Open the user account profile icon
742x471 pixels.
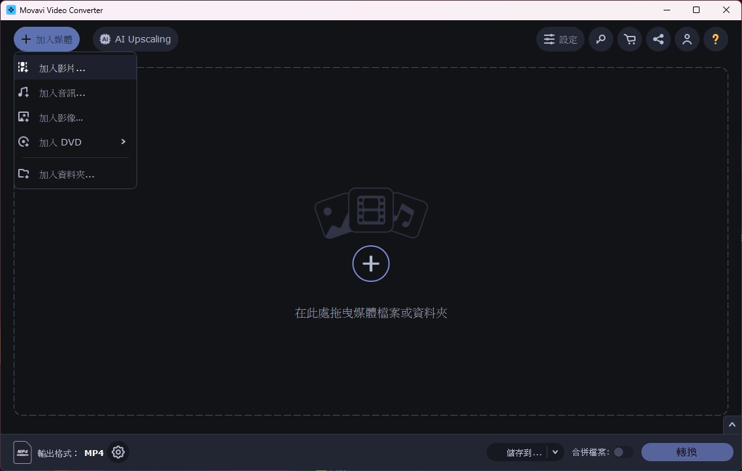tap(687, 39)
